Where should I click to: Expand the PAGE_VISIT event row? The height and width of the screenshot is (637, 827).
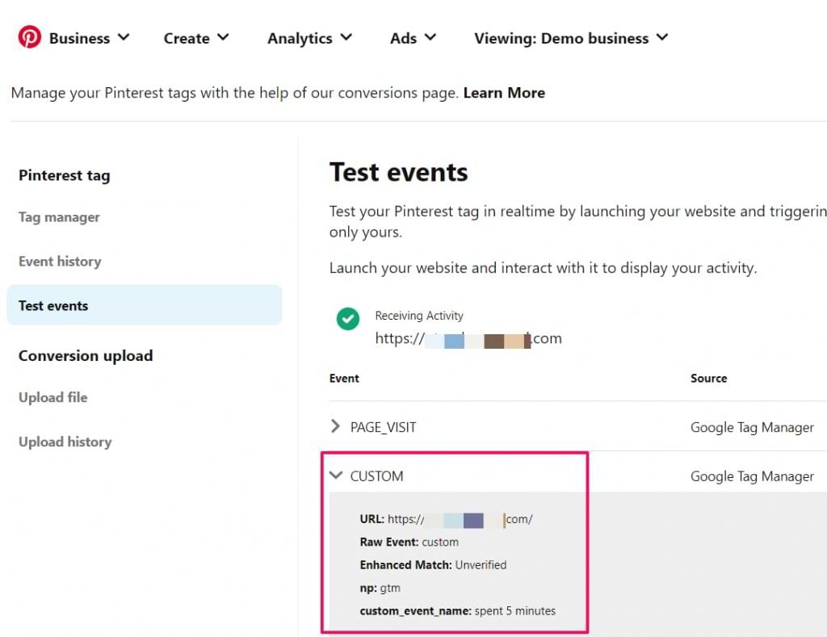click(338, 426)
